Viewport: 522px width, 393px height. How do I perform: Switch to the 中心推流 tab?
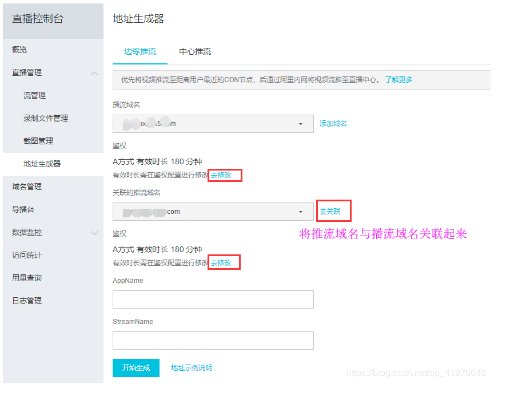click(196, 51)
